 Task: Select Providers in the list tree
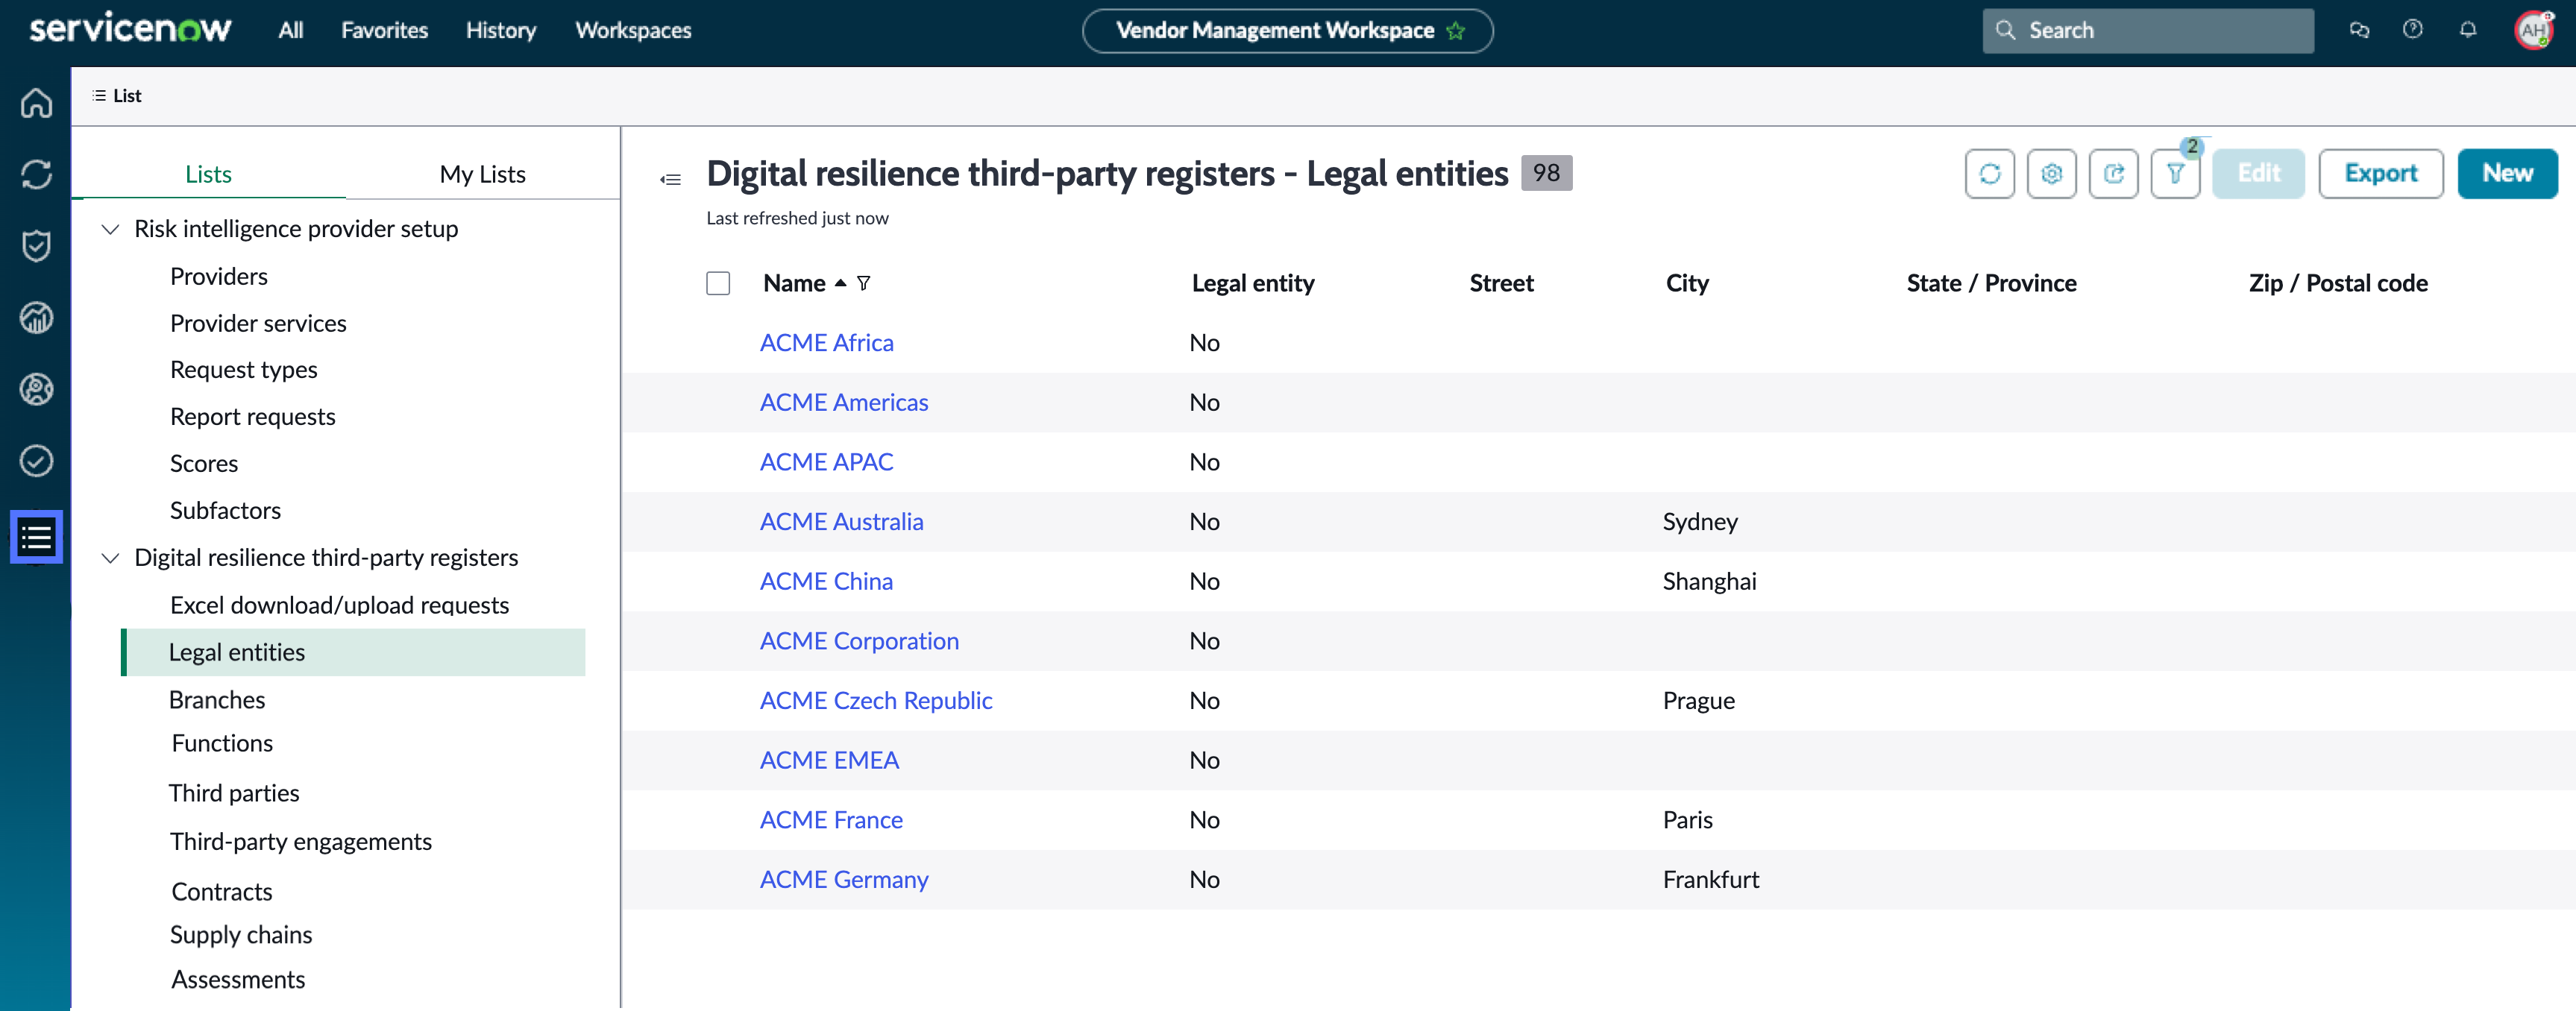point(219,277)
